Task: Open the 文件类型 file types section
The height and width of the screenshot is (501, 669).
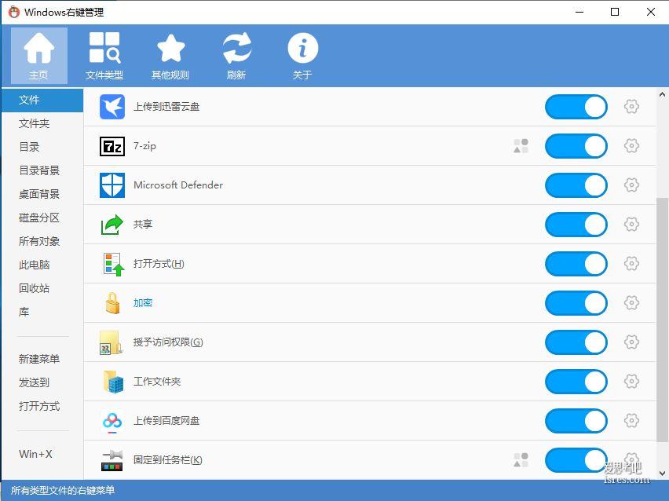Action: click(104, 56)
